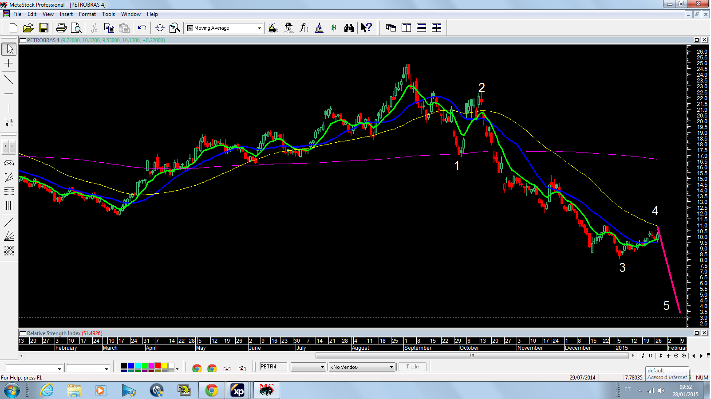This screenshot has height=399, width=711.
Task: Maximize the Relative Strength Index pane
Action: click(697, 333)
